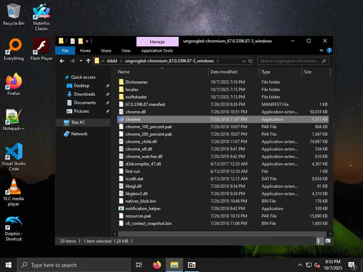The image size is (363, 272).
Task: Sort by Date modified column header
Action: click(x=234, y=72)
